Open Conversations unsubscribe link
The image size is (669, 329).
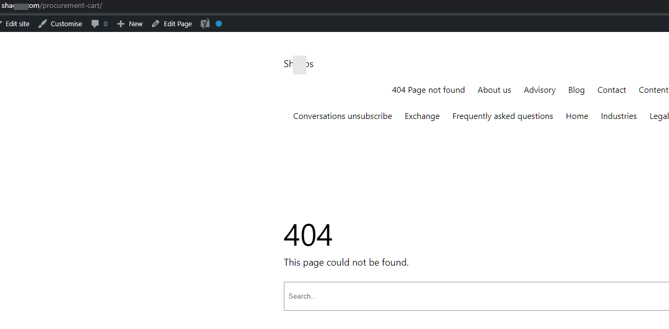tap(342, 116)
